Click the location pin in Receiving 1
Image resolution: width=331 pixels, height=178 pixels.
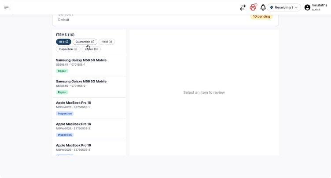coord(272,7)
